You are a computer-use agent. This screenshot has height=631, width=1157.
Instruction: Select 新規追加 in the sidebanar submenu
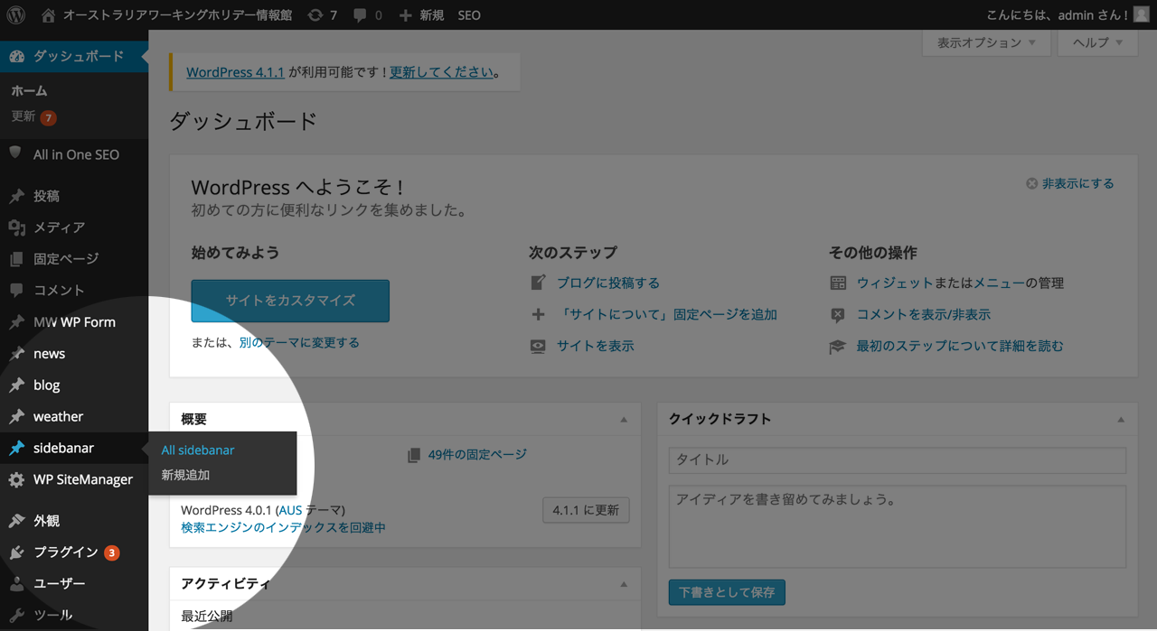(185, 475)
